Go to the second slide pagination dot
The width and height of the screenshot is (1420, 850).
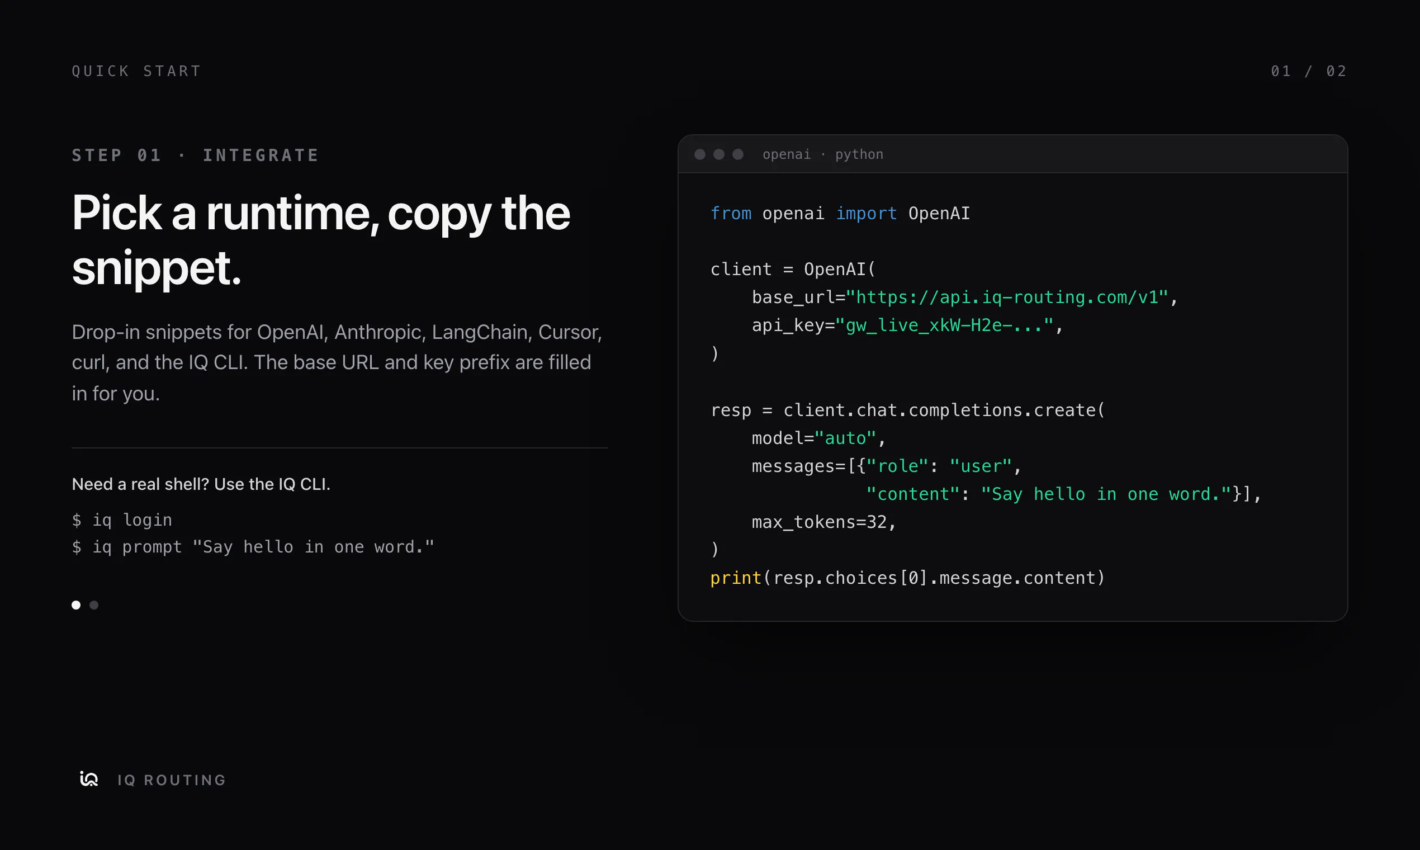tap(94, 605)
